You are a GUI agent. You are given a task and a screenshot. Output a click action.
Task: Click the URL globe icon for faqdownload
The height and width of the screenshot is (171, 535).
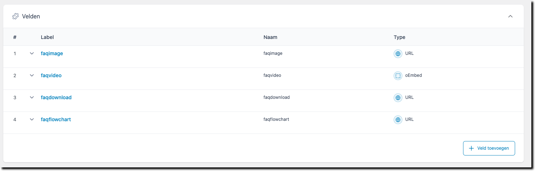coord(398,98)
